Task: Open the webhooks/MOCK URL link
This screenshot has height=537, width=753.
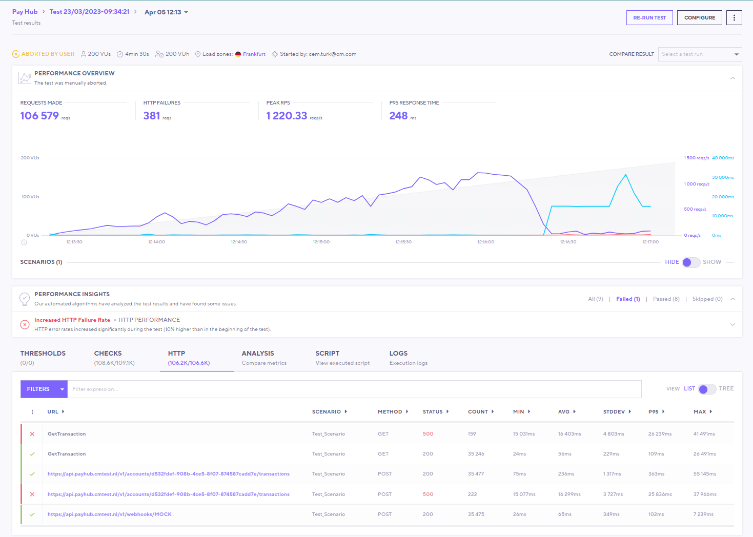Action: tap(110, 514)
